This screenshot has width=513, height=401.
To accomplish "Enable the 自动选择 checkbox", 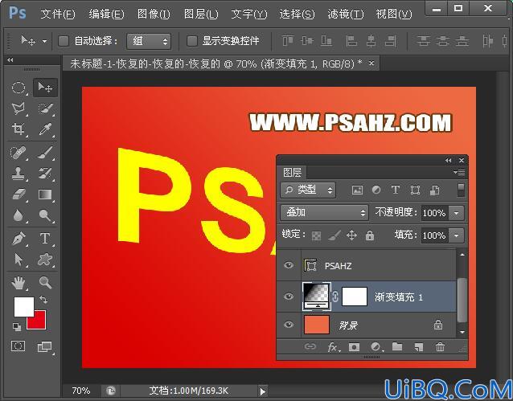I will (64, 41).
